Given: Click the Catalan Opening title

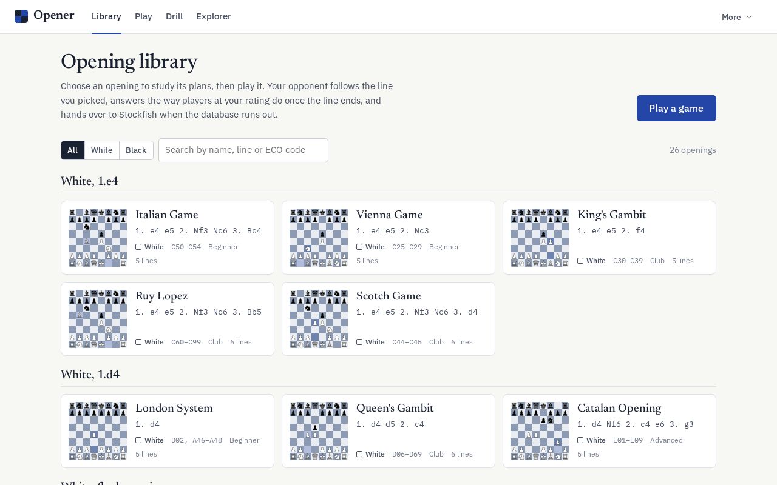Looking at the screenshot, I should click(x=619, y=408).
